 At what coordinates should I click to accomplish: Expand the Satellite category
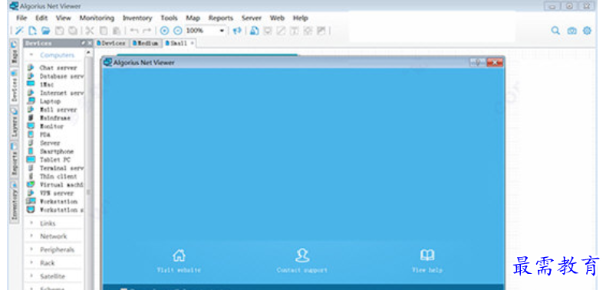(31, 276)
